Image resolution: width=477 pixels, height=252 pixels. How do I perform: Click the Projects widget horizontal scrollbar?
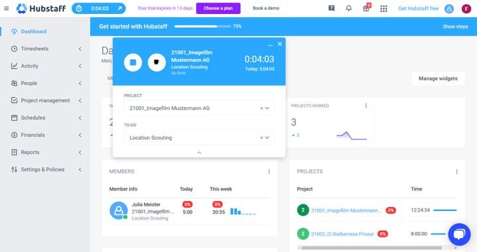tap(371, 248)
